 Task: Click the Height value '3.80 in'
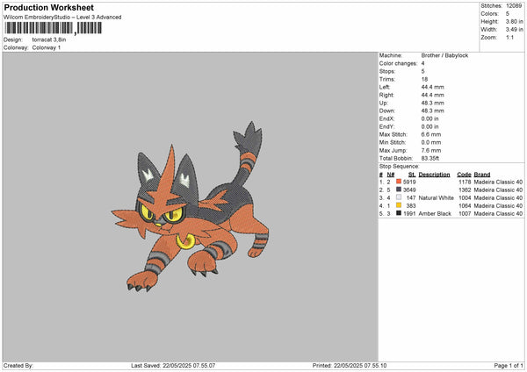coord(514,21)
